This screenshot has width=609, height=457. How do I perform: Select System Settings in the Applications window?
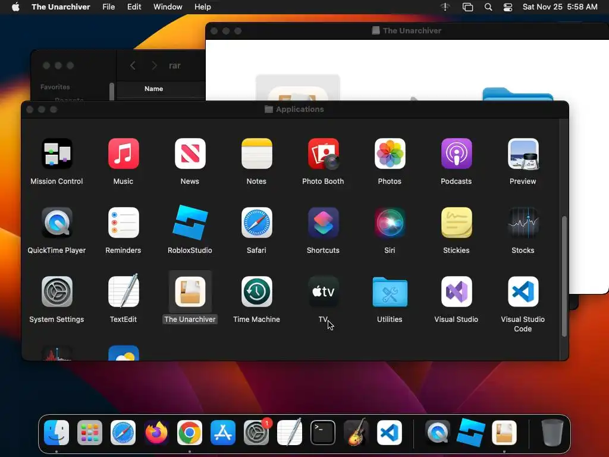(x=56, y=292)
